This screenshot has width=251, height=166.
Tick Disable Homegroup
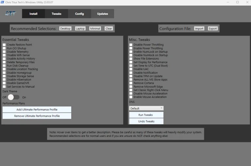pyautogui.click(x=4, y=73)
